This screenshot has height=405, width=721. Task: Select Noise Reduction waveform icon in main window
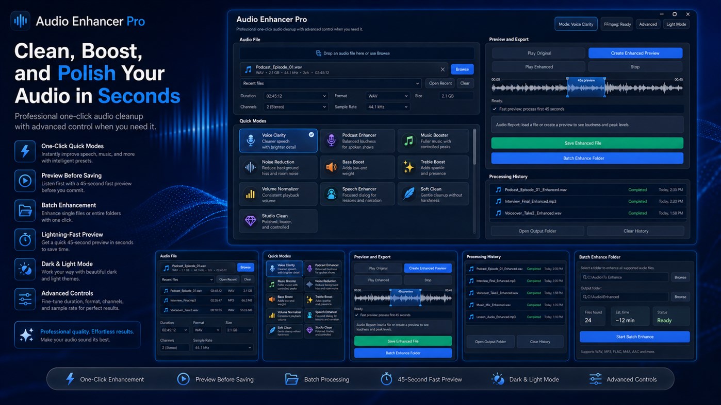click(x=250, y=167)
